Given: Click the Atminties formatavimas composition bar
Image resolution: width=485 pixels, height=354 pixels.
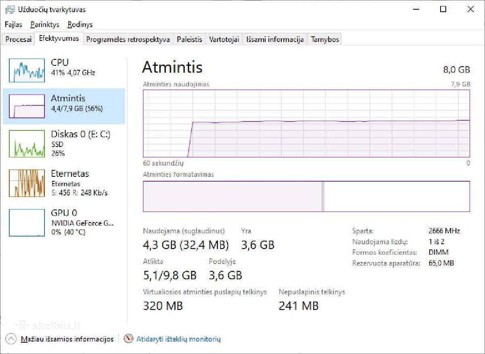Looking at the screenshot, I should point(306,196).
